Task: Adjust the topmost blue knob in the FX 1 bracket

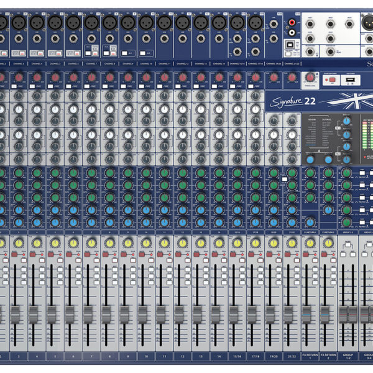Action: 347,121
